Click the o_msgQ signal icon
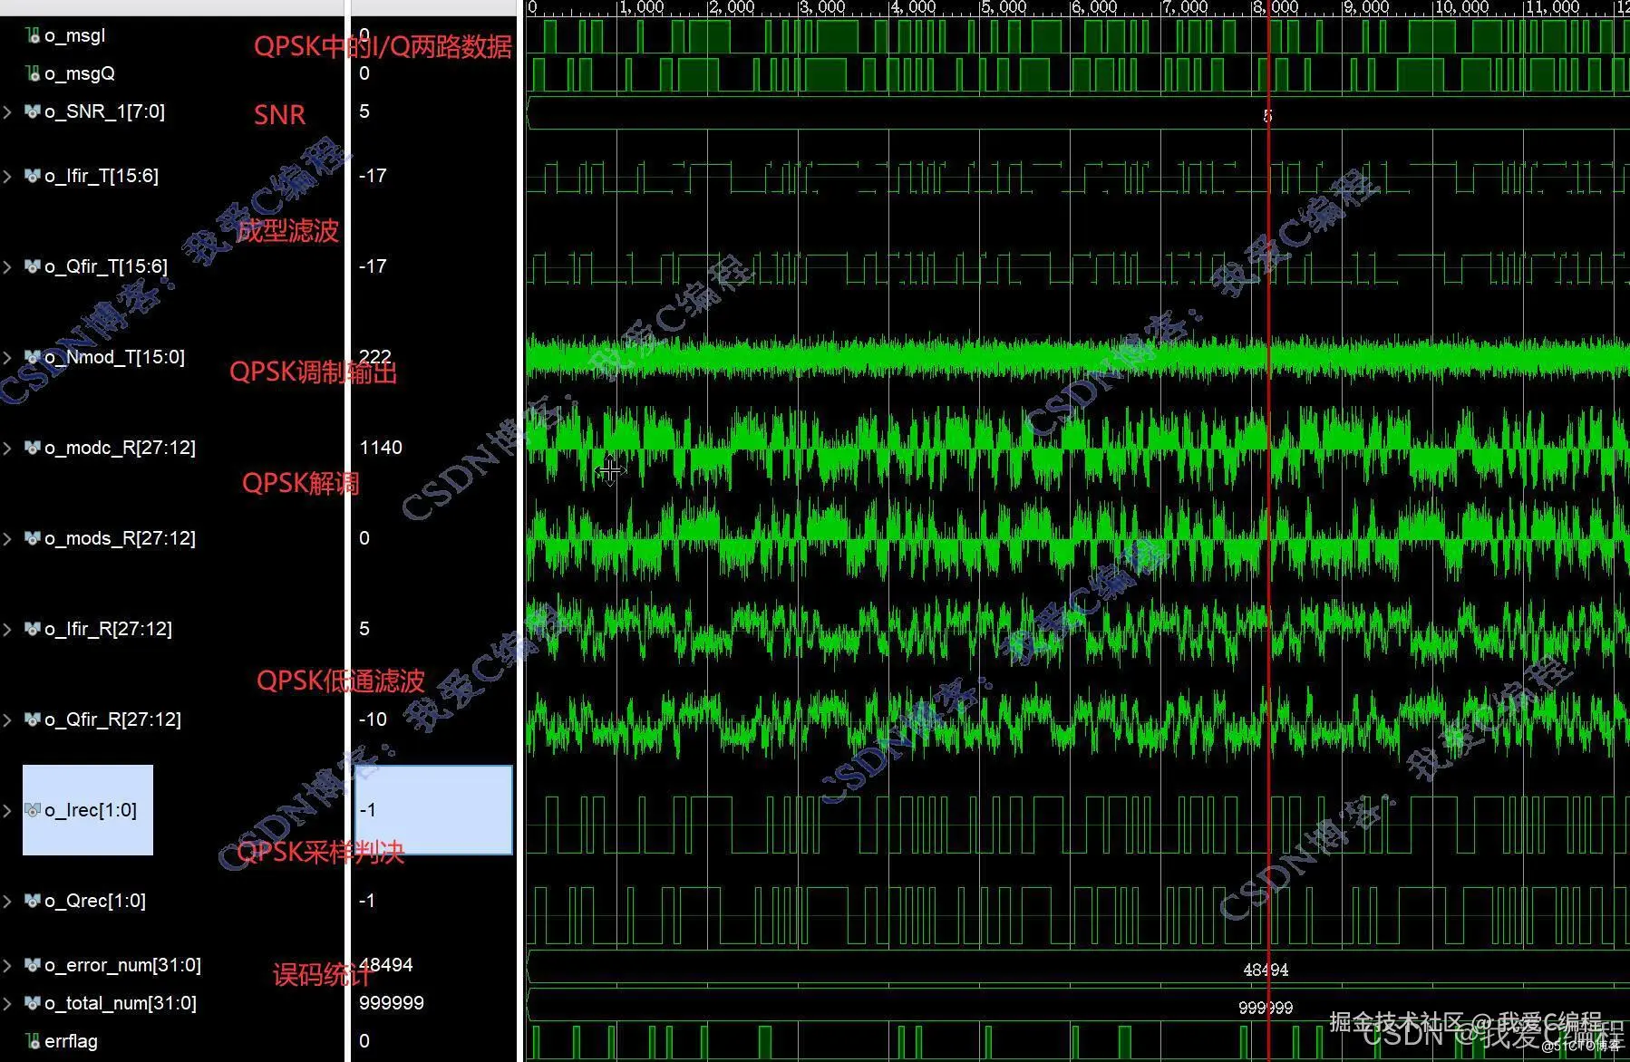 33,73
